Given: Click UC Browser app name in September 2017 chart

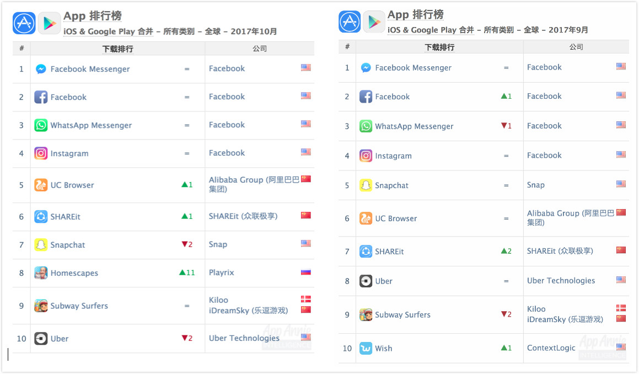Looking at the screenshot, I should pyautogui.click(x=396, y=218).
